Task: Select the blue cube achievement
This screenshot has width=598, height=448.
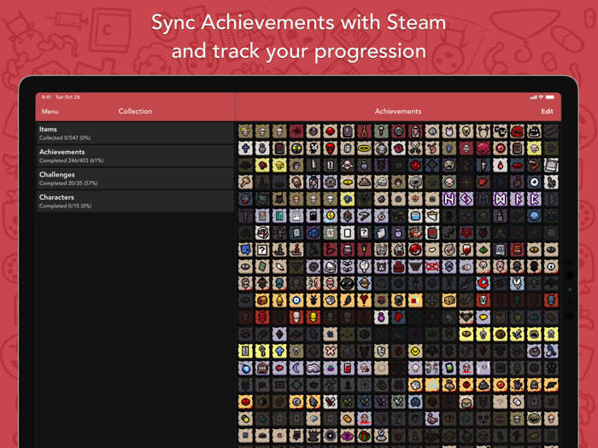Action: click(314, 233)
